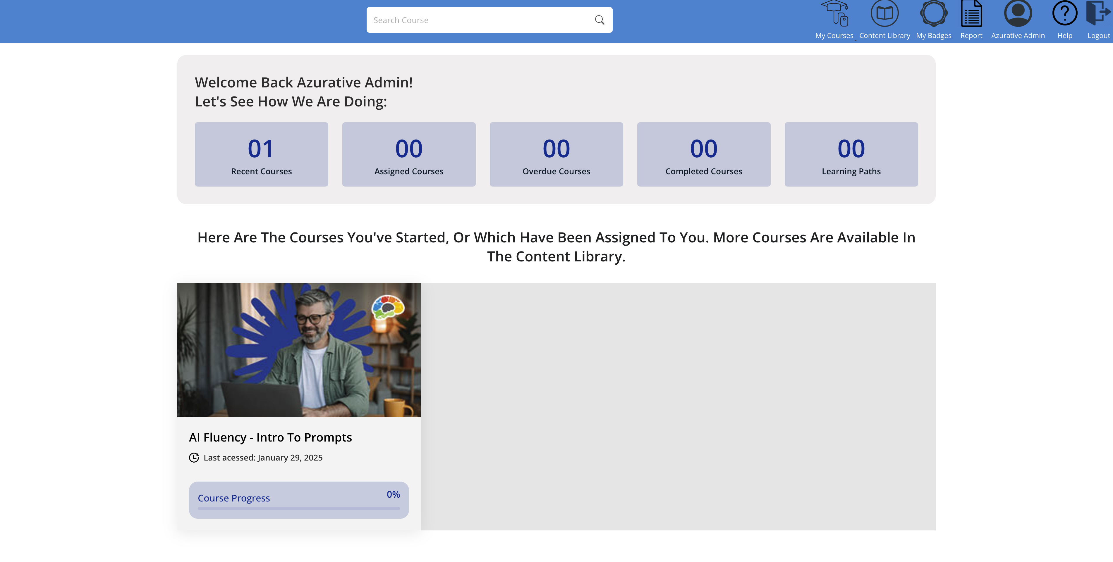The width and height of the screenshot is (1113, 562).
Task: Click the Azurative Admin menu label
Action: coord(1018,35)
